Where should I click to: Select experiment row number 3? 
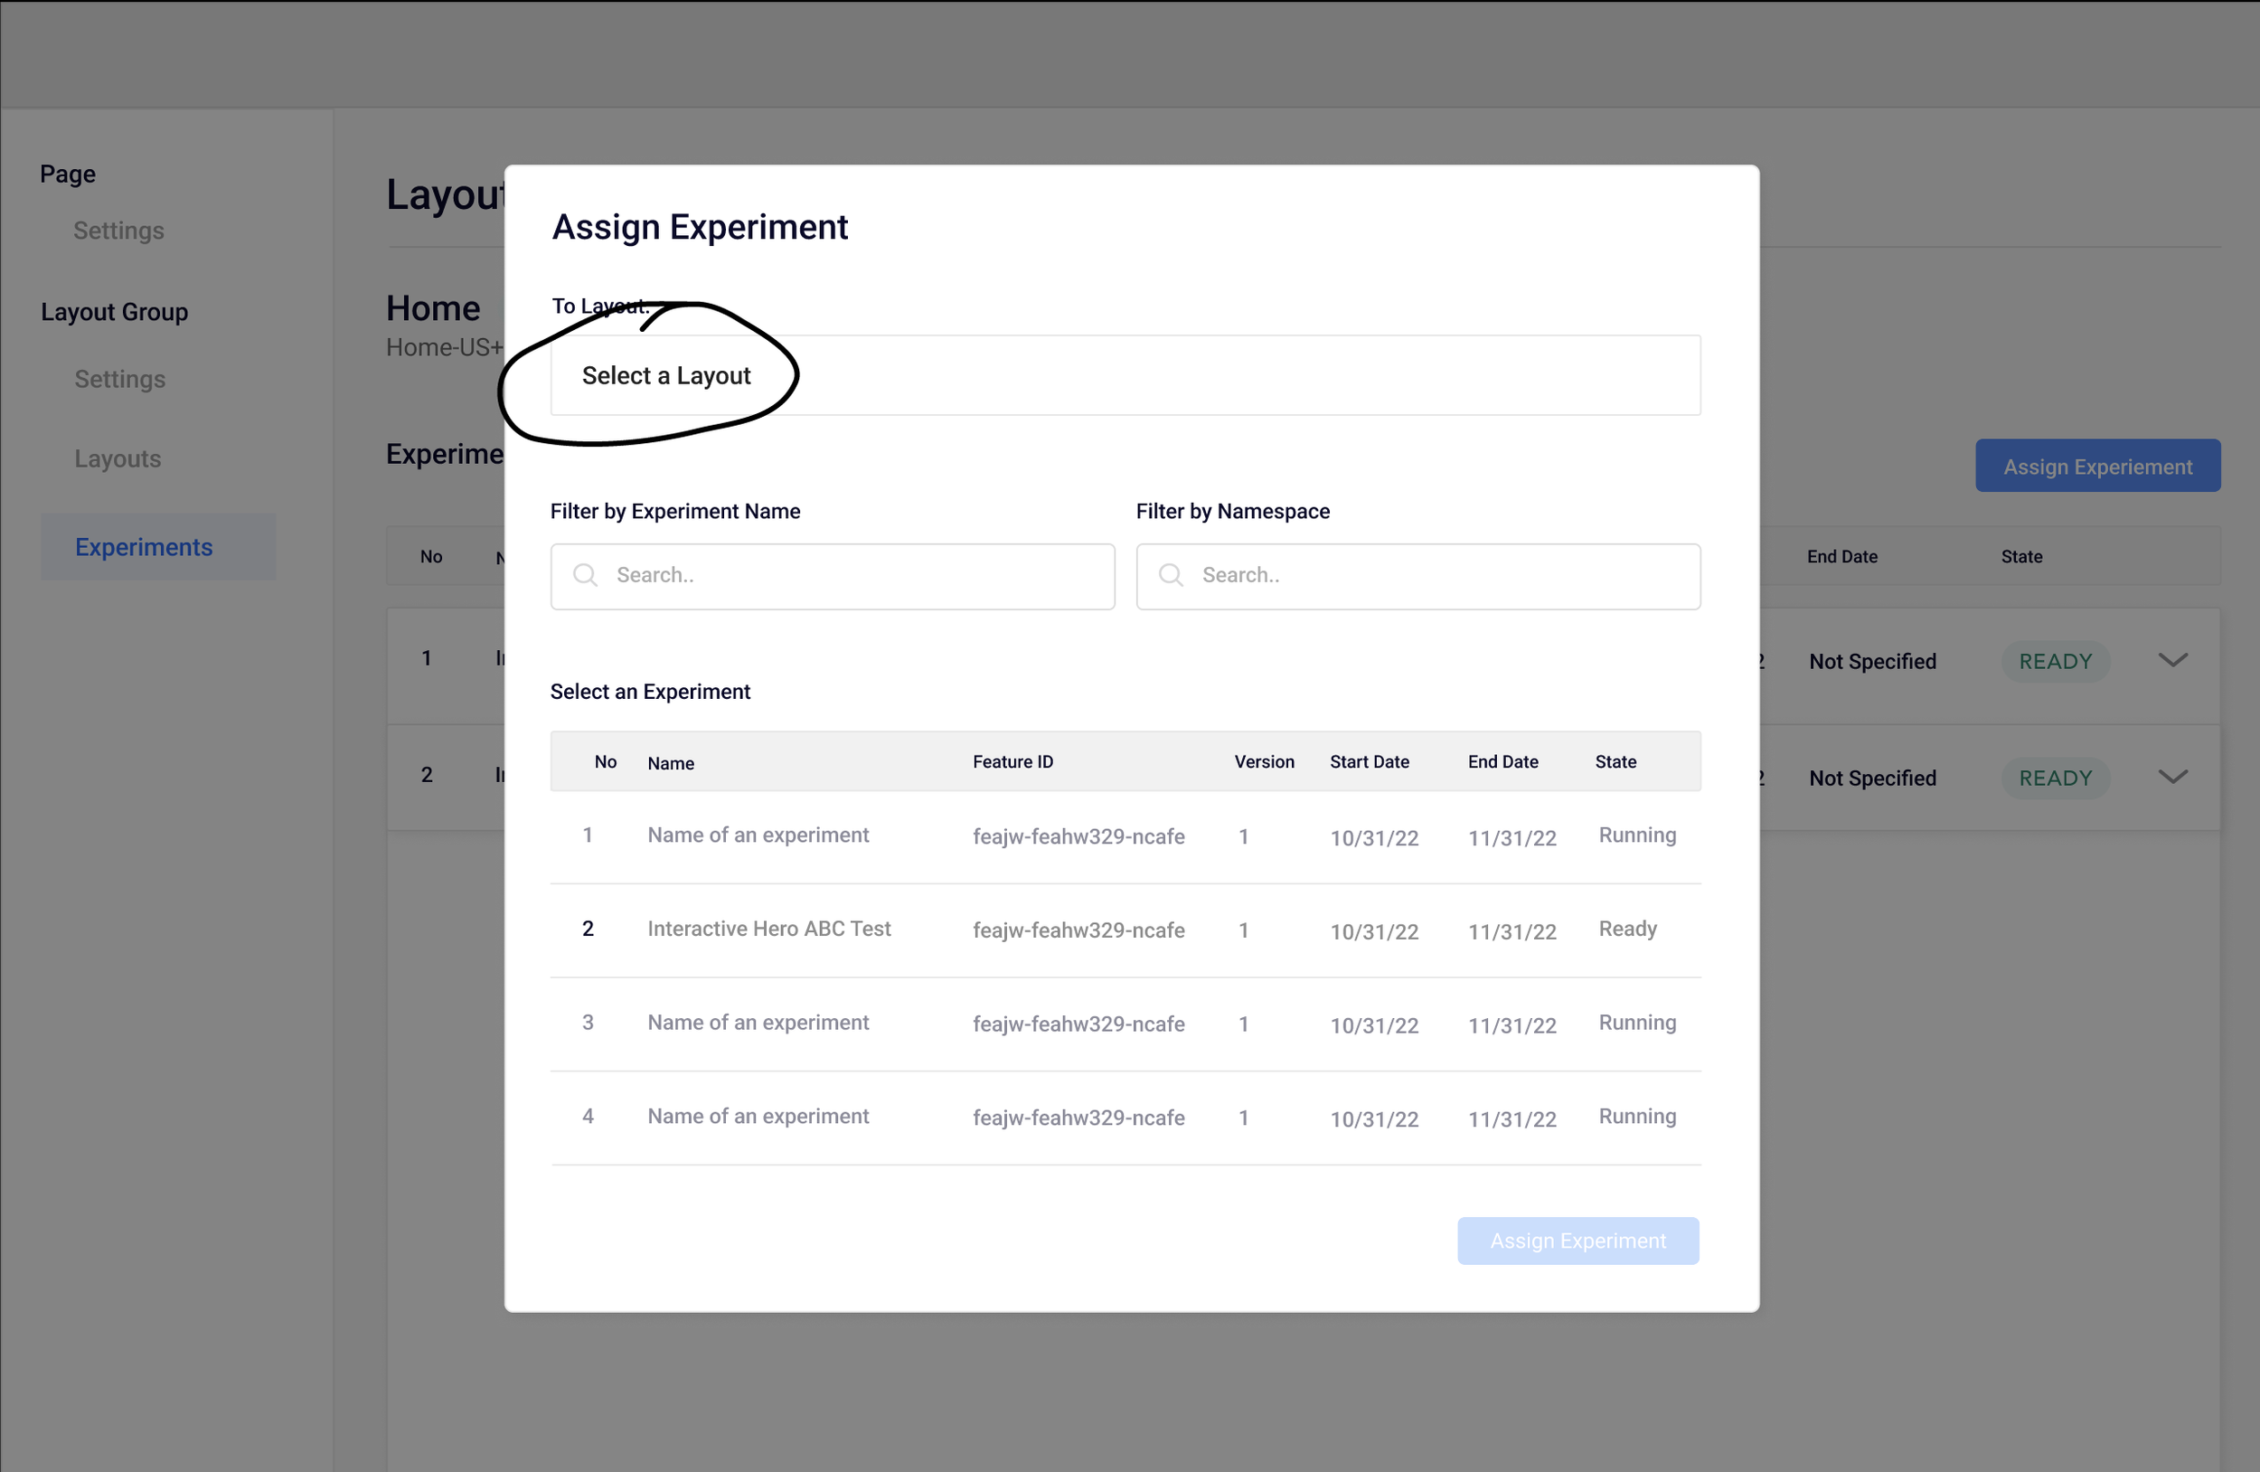pos(758,1023)
